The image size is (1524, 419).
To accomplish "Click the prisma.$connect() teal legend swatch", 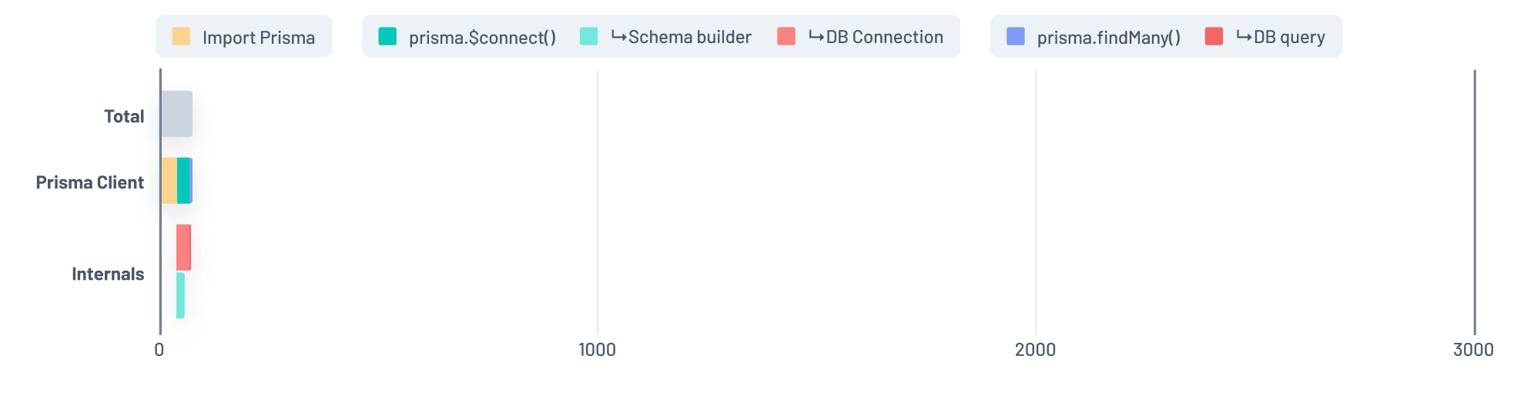I will tap(387, 36).
